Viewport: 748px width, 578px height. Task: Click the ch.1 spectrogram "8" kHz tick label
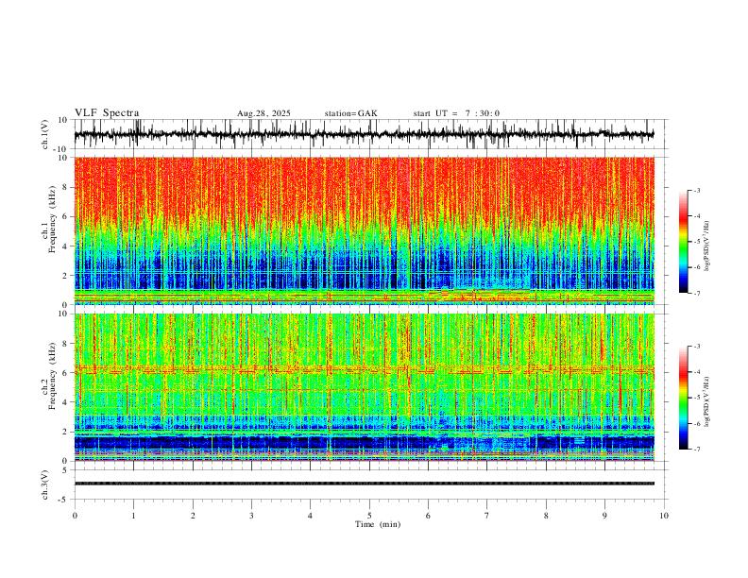pyautogui.click(x=66, y=187)
